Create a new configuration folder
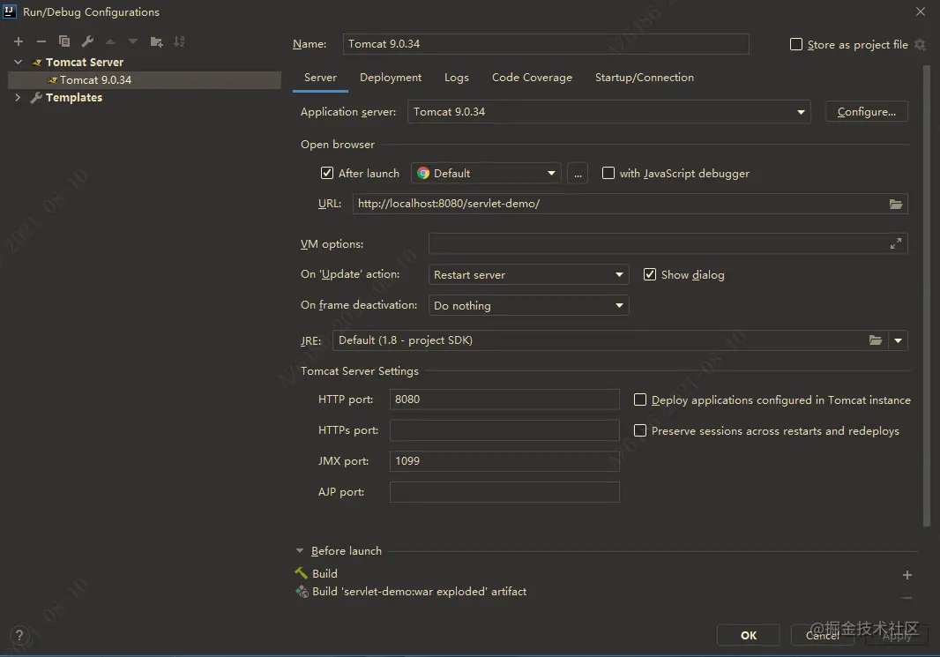 point(156,41)
